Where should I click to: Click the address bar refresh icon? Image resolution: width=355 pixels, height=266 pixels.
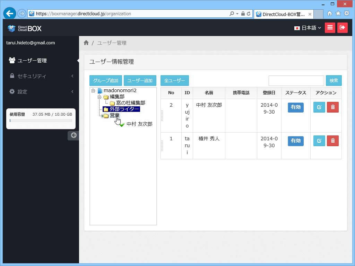(x=249, y=14)
